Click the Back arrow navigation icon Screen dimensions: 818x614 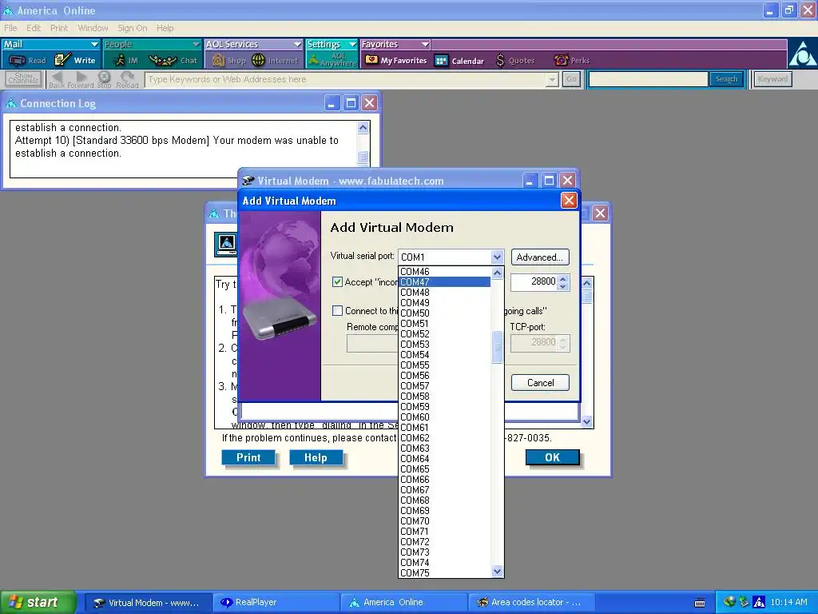pos(57,78)
